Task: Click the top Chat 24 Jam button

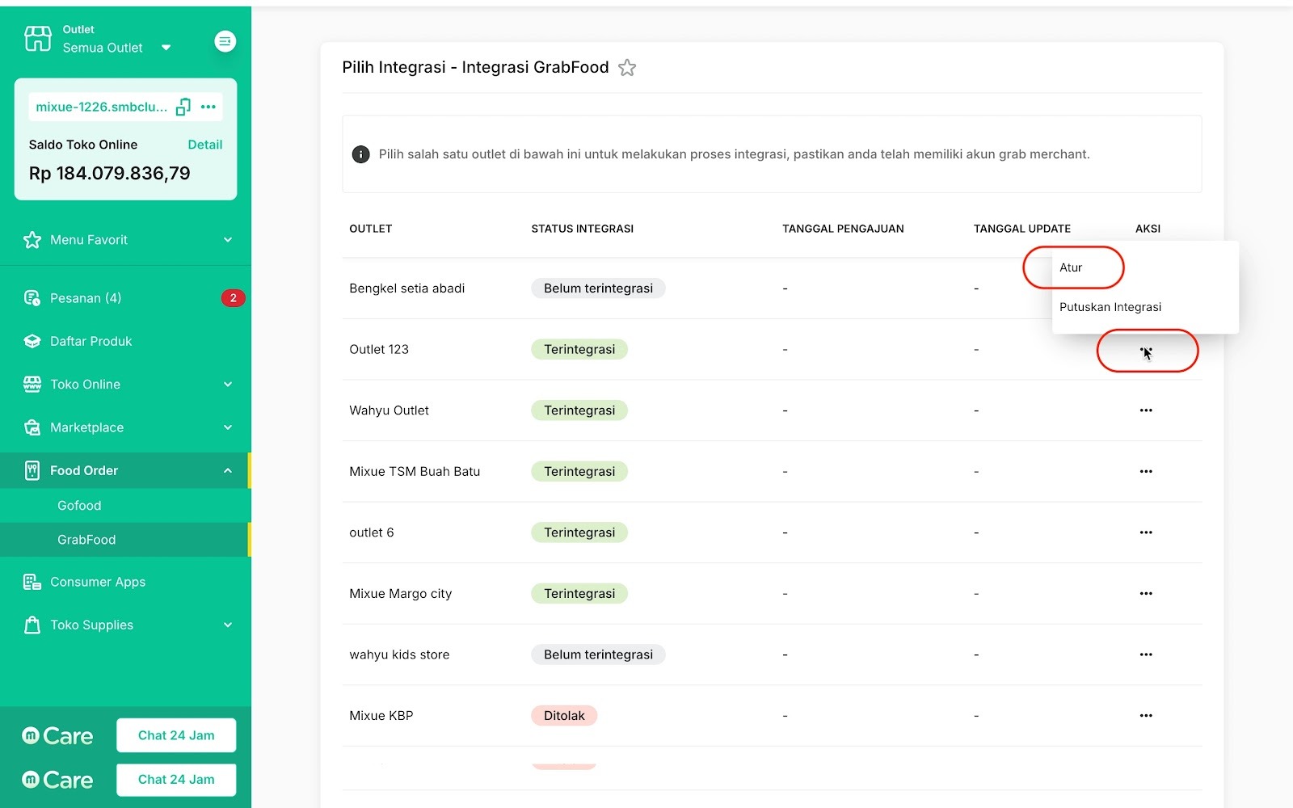Action: (x=176, y=735)
